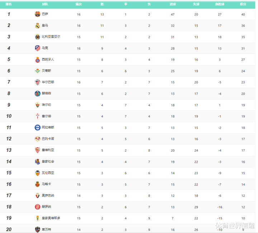This screenshot has width=258, height=233.
Task: Click the Real Sociedad (皇家社会) crest
Action: pyautogui.click(x=37, y=162)
